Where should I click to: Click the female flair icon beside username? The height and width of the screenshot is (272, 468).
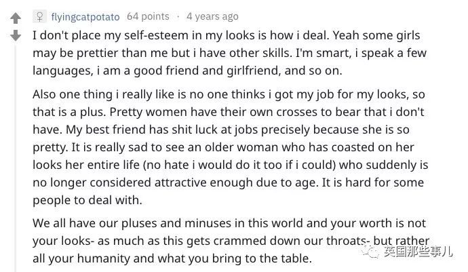tap(41, 16)
